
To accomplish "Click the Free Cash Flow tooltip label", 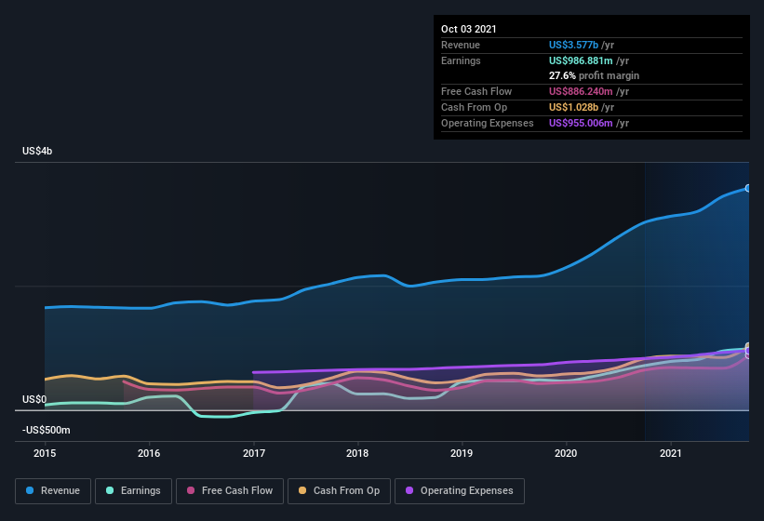I will (476, 91).
